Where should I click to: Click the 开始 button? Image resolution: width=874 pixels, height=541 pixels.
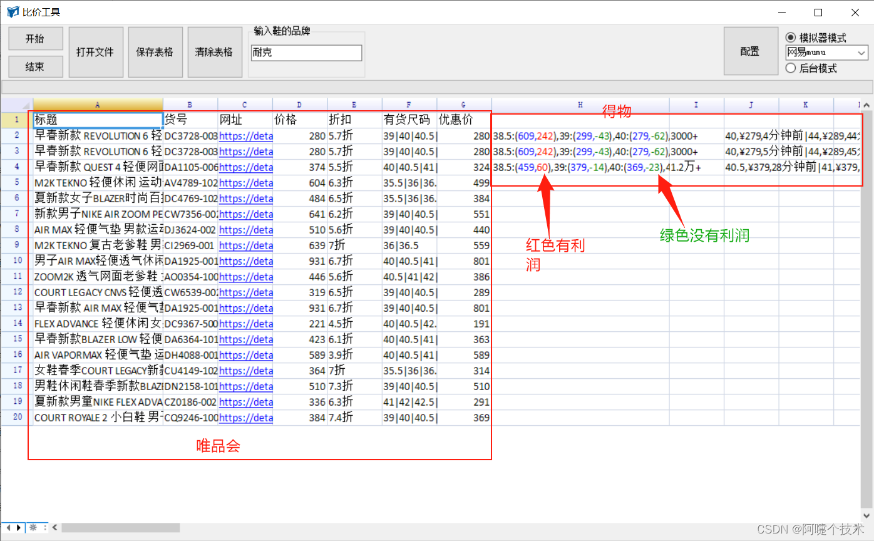pyautogui.click(x=35, y=39)
